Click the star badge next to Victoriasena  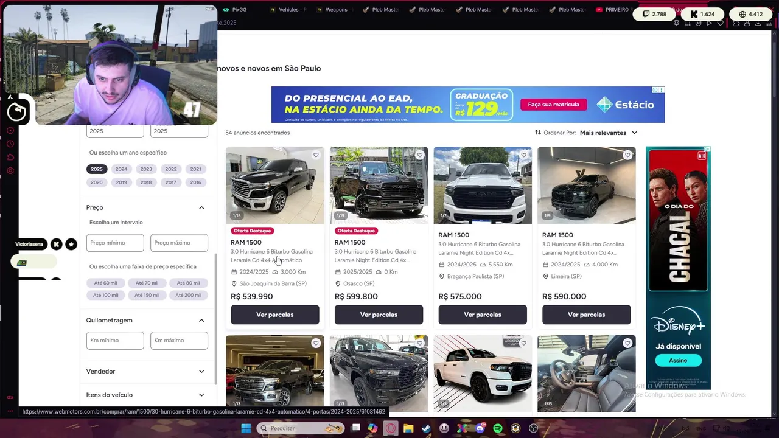coord(71,244)
